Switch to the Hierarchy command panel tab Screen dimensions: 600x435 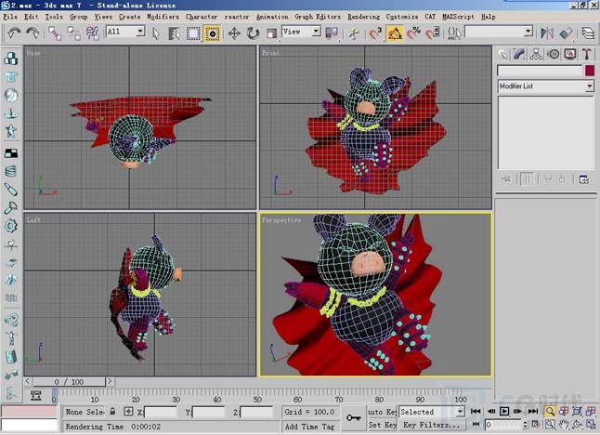[536, 54]
